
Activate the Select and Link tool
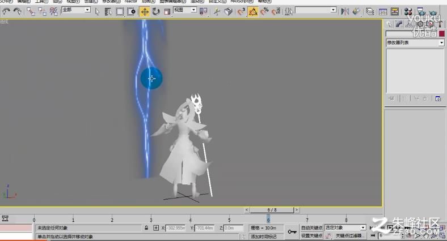tap(31, 12)
